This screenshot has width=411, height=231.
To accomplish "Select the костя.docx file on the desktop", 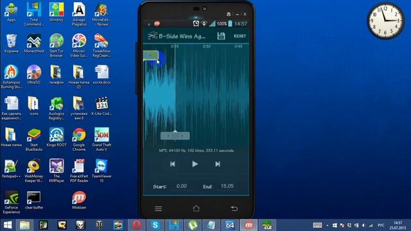I will click(x=101, y=74).
